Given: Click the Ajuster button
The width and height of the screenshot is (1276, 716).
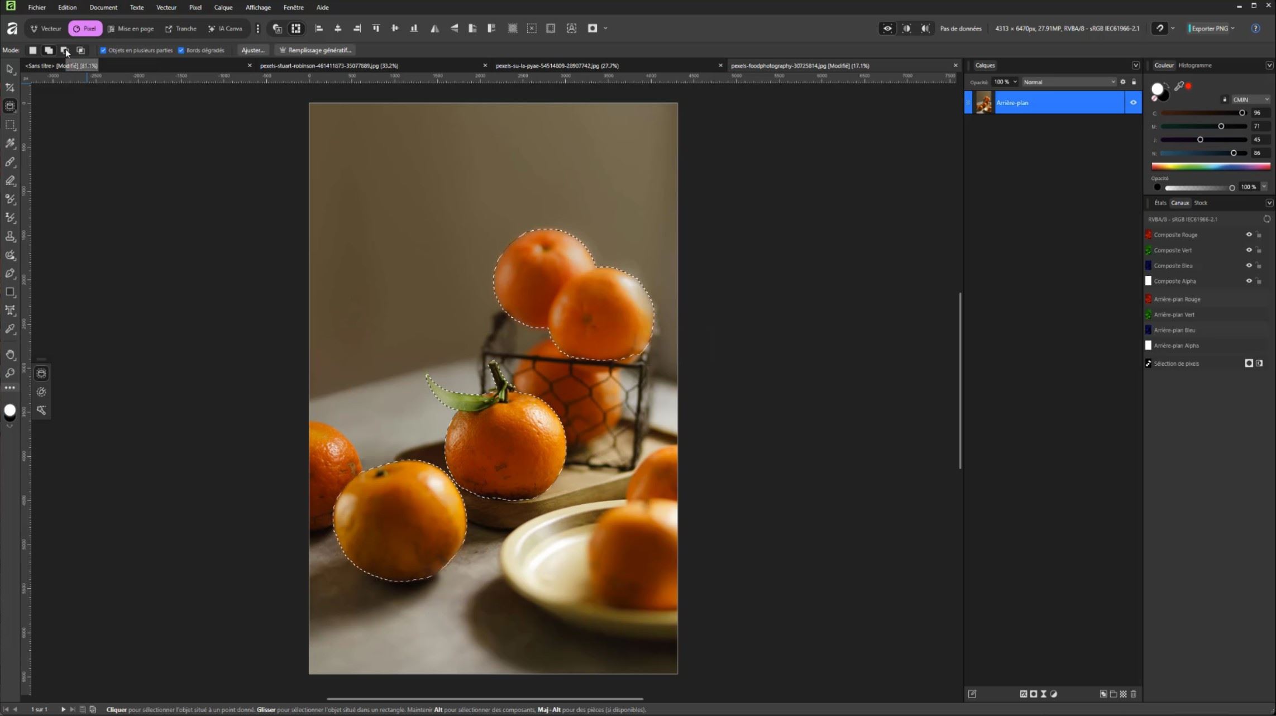Looking at the screenshot, I should [252, 50].
